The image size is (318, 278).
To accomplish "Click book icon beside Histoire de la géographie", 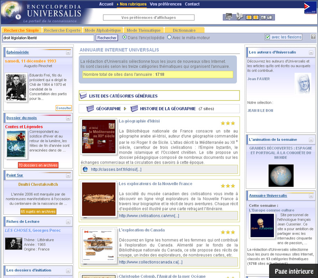I will pos(134,108).
